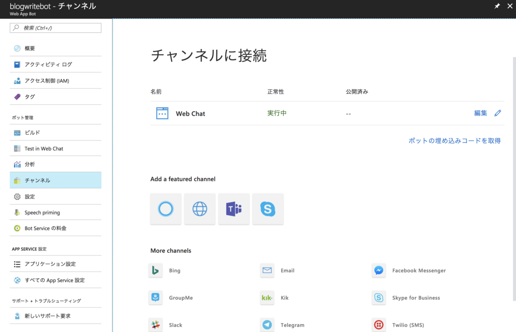This screenshot has height=332, width=516.
Task: Click the Skype for Business label
Action: 416,298
